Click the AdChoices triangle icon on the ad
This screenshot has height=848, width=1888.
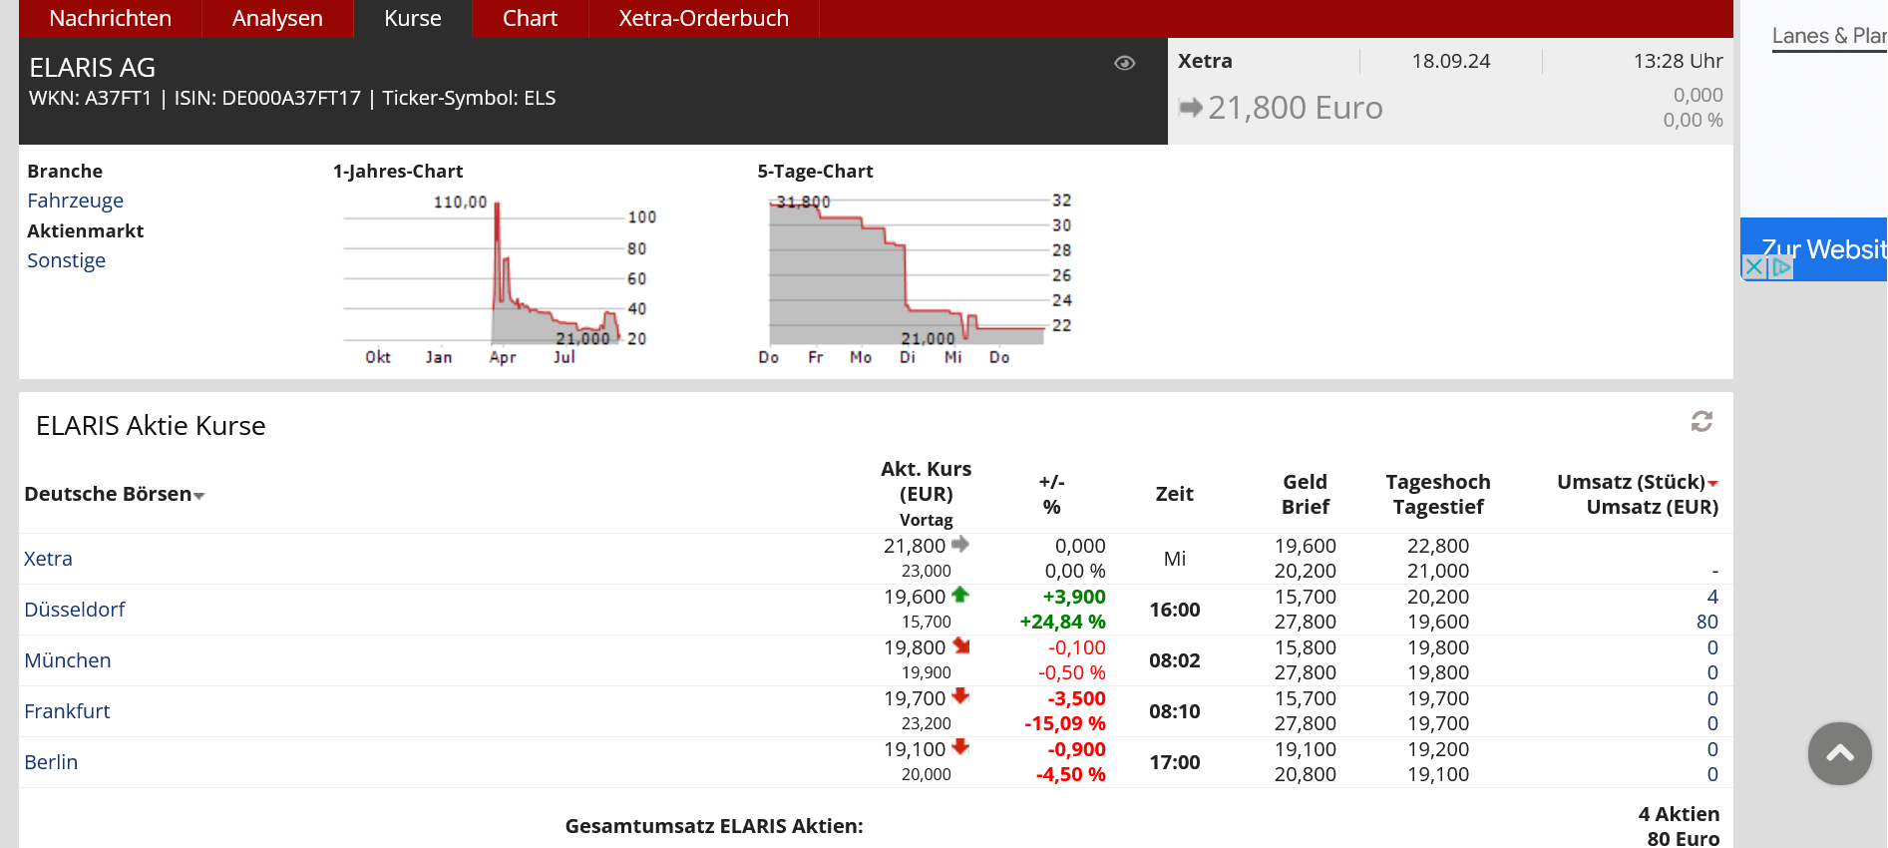1781,267
